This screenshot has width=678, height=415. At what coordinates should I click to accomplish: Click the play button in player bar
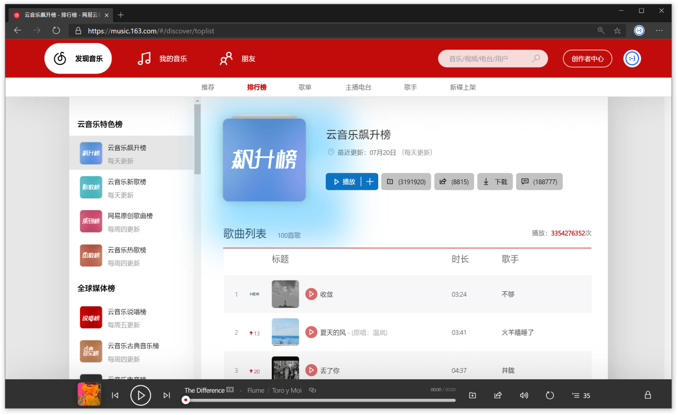pyautogui.click(x=141, y=396)
